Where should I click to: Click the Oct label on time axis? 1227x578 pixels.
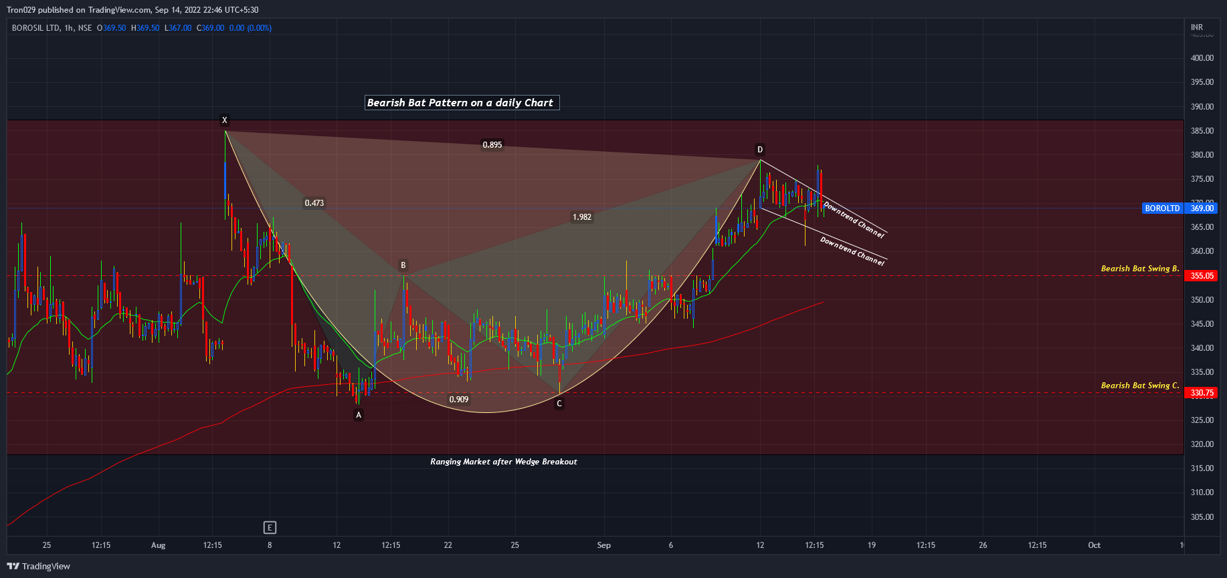[1094, 545]
